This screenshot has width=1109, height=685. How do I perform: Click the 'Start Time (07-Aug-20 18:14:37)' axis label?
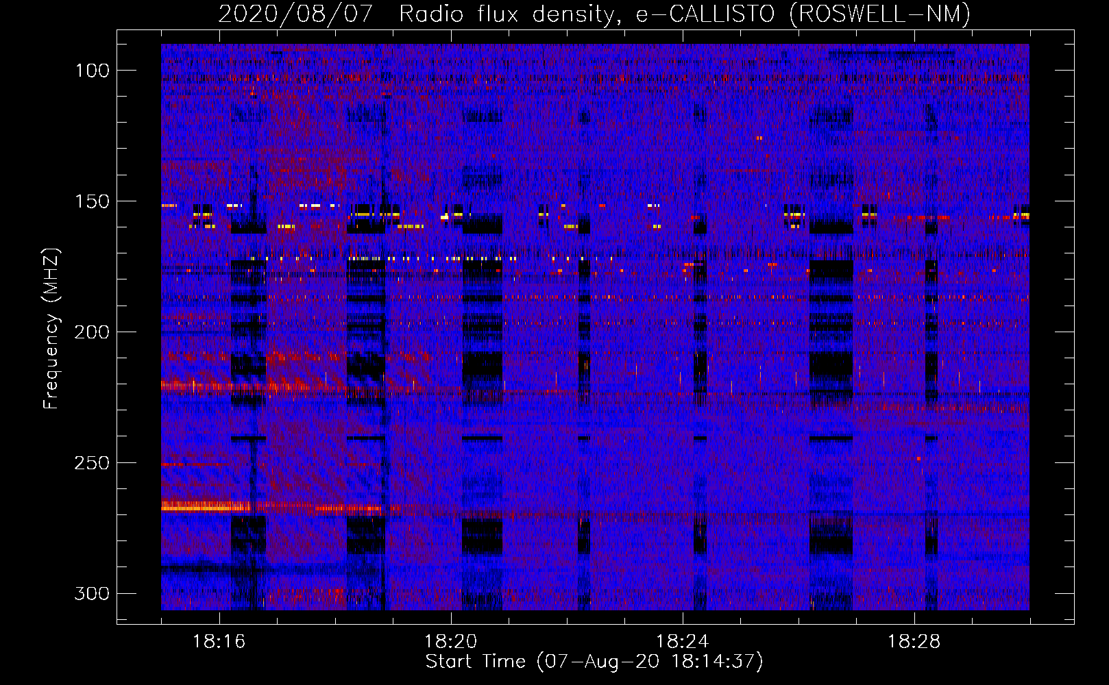point(594,662)
